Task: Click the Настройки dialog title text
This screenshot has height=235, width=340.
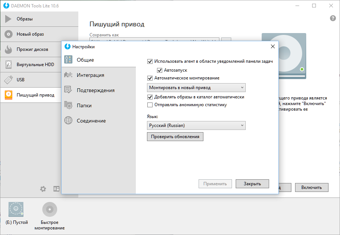Action: pos(84,47)
